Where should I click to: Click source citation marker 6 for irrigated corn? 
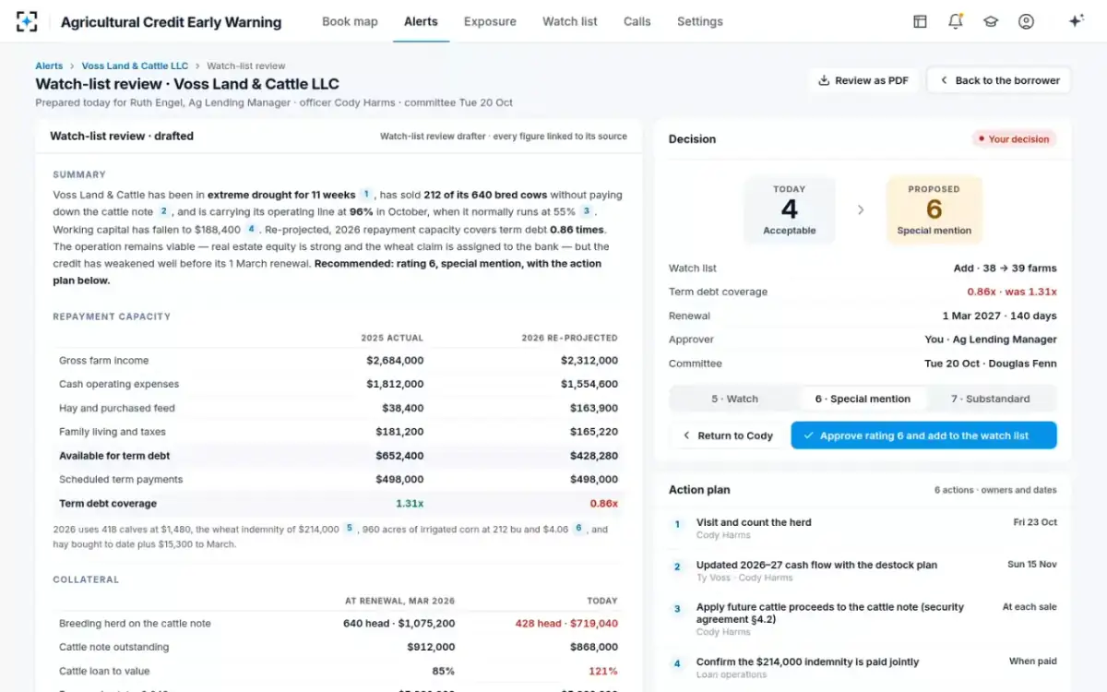coord(579,529)
